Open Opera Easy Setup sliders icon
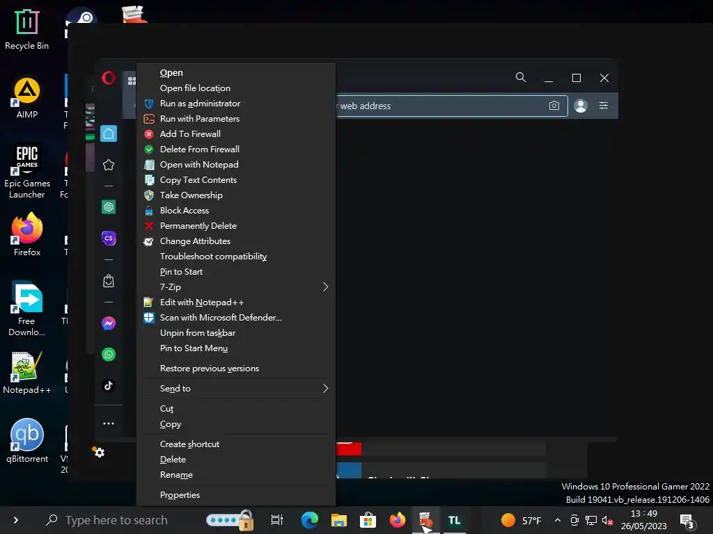 pos(604,106)
